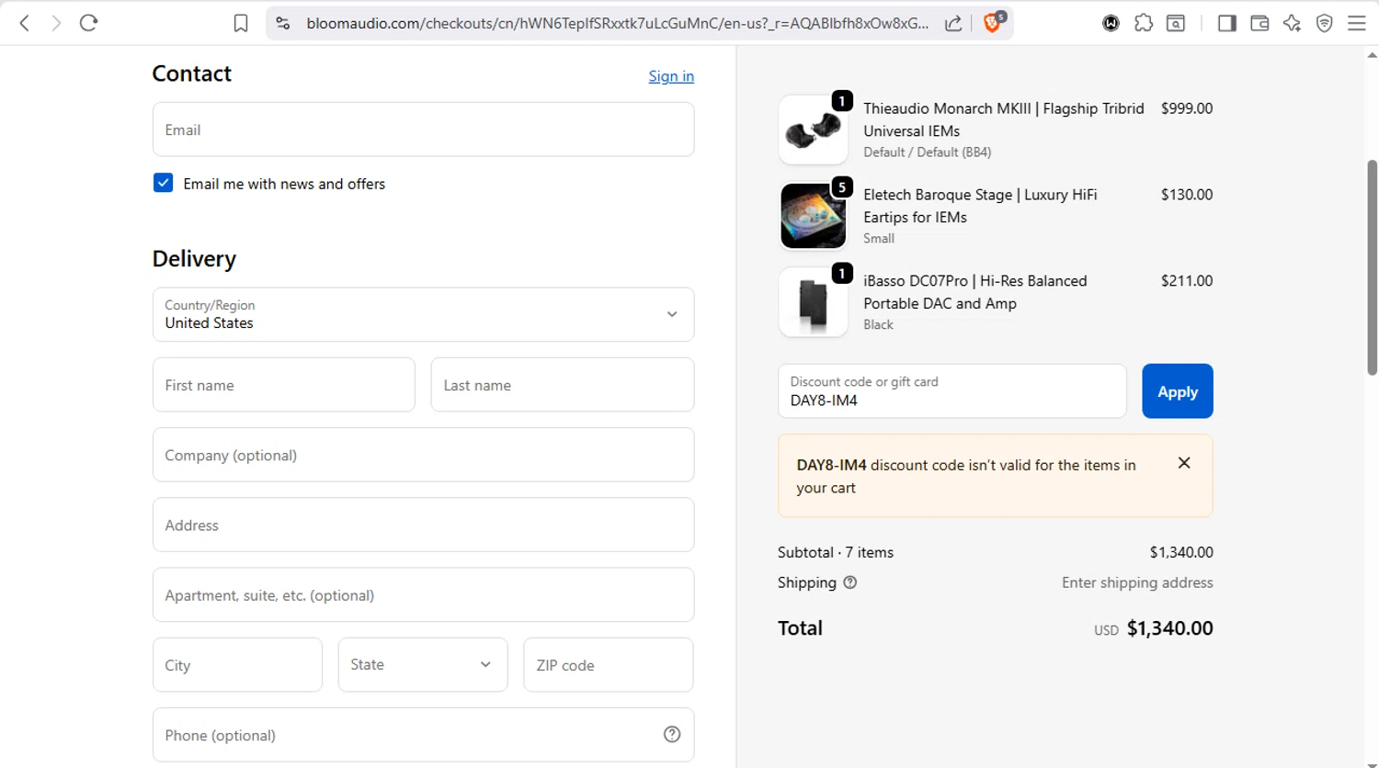Screen dimensions: 1379x768
Task: Focus the Email input field
Action: [x=423, y=130]
